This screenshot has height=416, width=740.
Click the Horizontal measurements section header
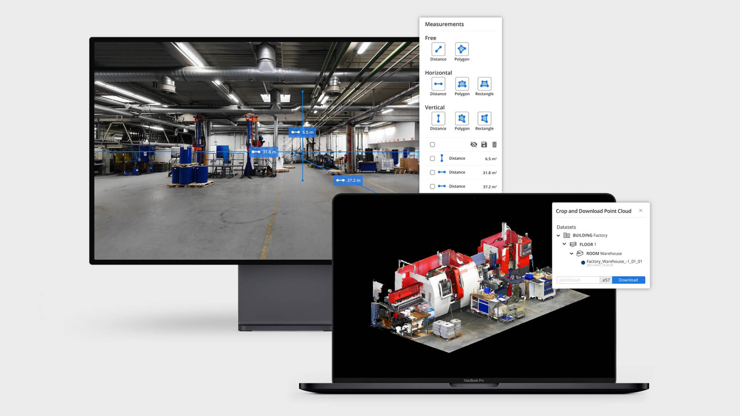[x=438, y=73]
